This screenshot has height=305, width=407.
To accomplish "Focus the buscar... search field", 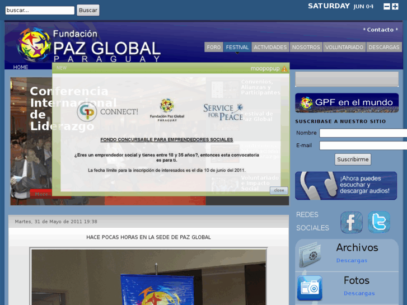I will click(40, 11).
